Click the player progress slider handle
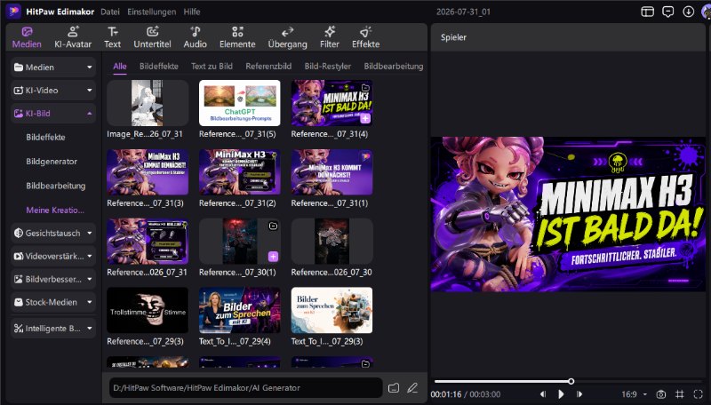711x405 pixels. coord(571,381)
